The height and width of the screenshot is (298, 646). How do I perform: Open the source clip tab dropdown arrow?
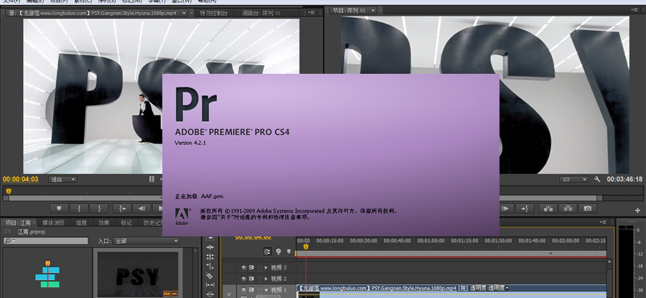(x=184, y=13)
